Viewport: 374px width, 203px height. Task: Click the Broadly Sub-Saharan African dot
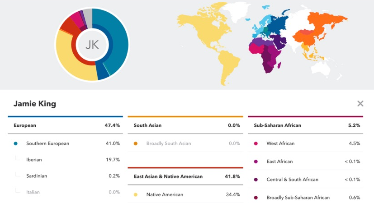click(x=256, y=198)
